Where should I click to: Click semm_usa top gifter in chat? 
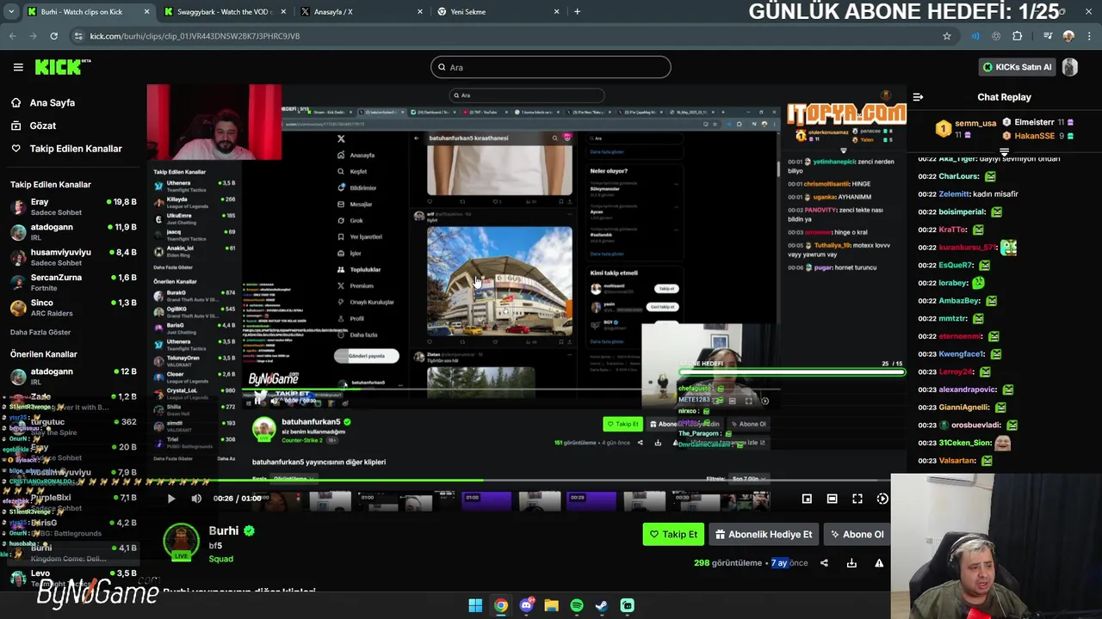coord(966,129)
